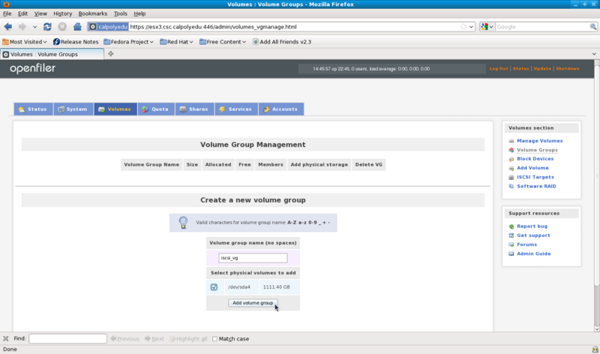The height and width of the screenshot is (354, 600).
Task: Open the list all tabs dropdown
Action: point(594,54)
